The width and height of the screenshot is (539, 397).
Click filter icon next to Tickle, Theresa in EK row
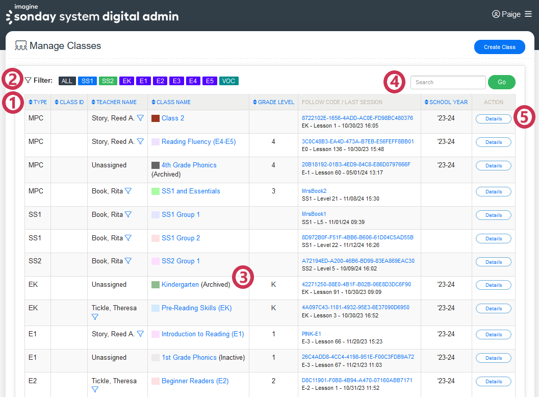[95, 317]
